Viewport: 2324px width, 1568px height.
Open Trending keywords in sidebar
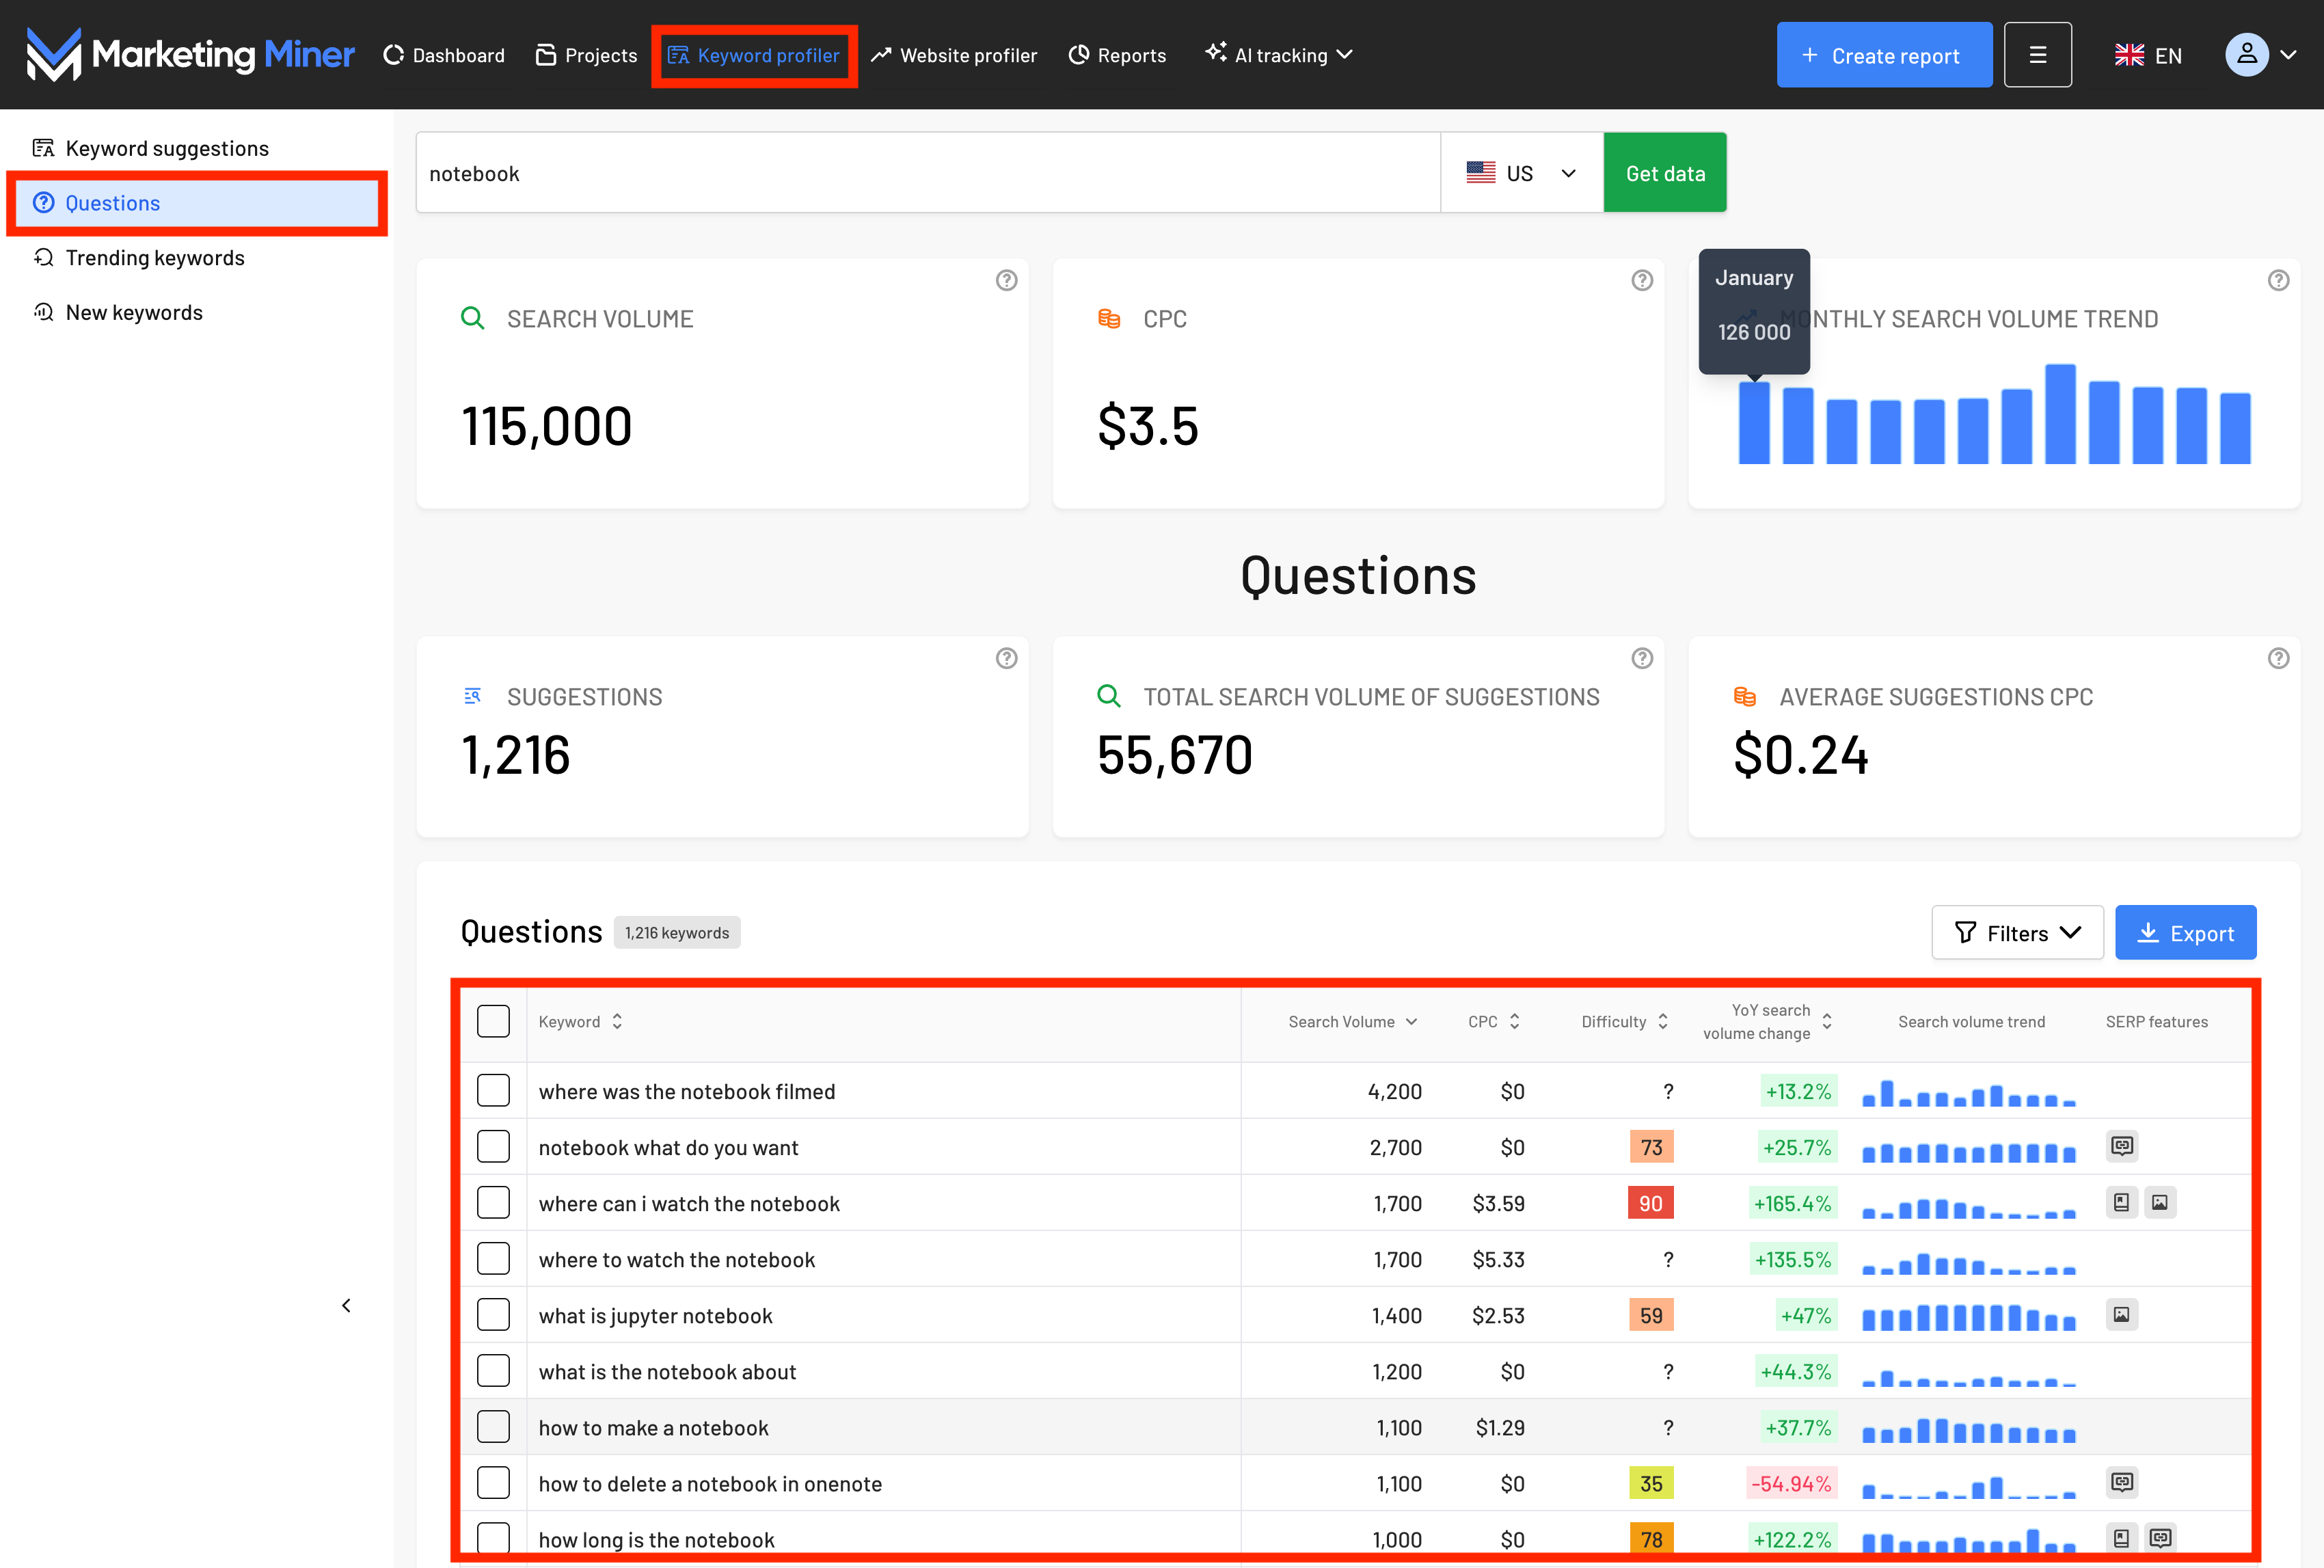(x=155, y=258)
